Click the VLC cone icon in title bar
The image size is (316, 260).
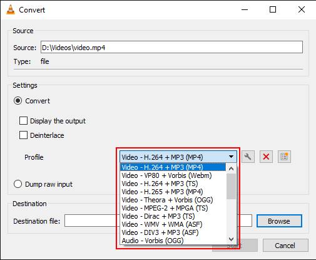point(11,9)
